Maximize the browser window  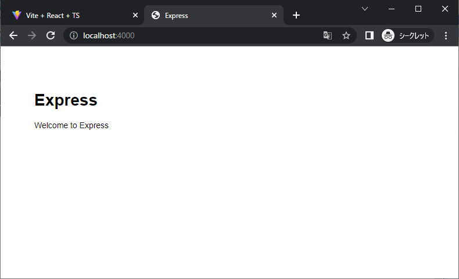(418, 9)
